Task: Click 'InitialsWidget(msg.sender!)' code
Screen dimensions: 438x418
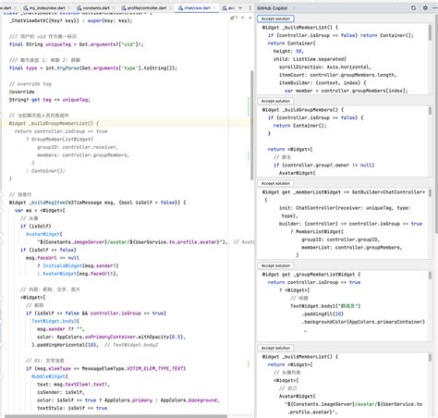Action: [x=80, y=265]
